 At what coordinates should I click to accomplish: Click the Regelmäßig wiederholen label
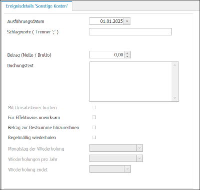coord(32,138)
